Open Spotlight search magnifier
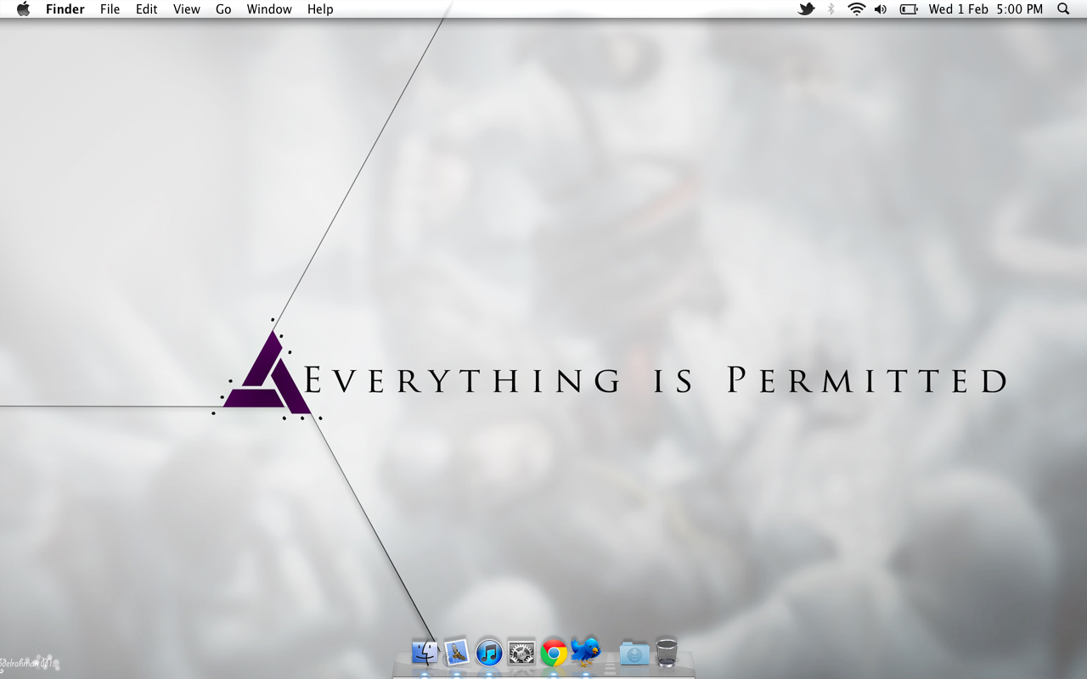Image resolution: width=1087 pixels, height=679 pixels. click(x=1063, y=9)
